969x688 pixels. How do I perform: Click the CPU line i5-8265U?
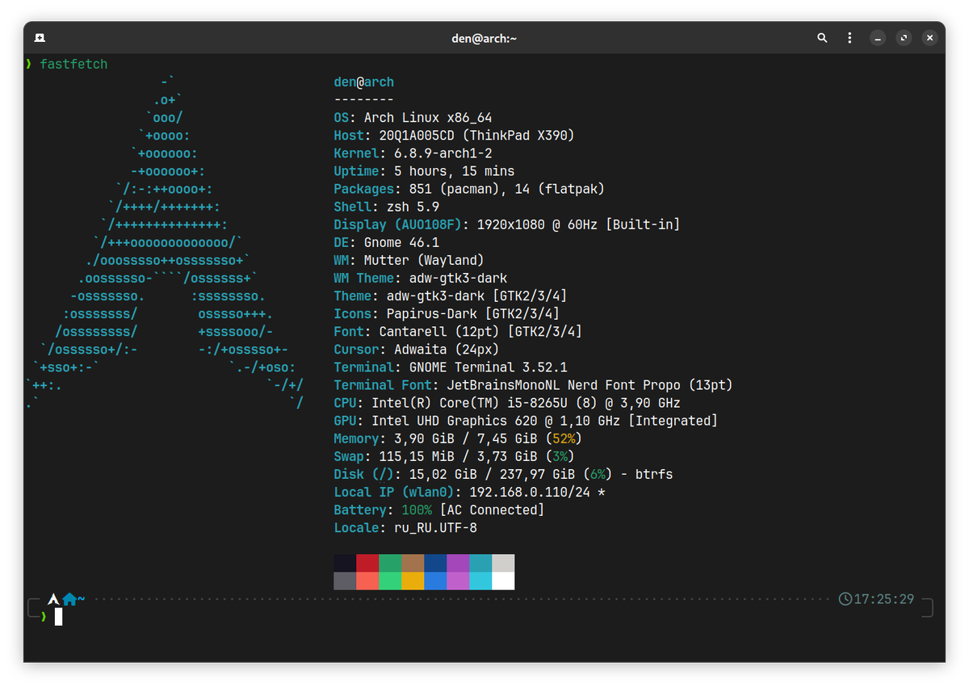pos(507,402)
